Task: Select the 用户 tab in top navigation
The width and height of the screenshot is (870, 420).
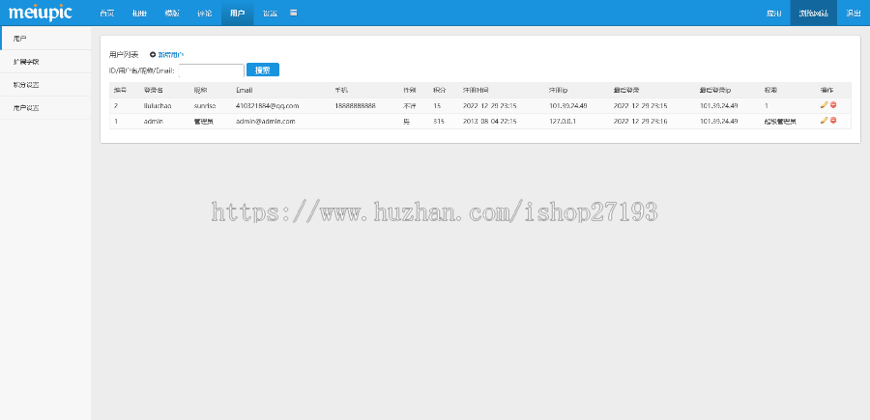Action: (x=237, y=13)
